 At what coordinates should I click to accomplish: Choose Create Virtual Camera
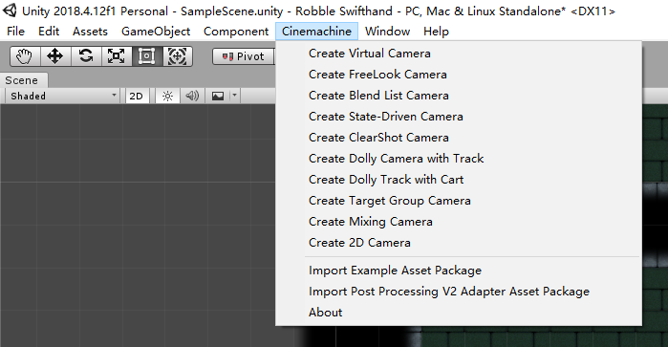point(459,54)
